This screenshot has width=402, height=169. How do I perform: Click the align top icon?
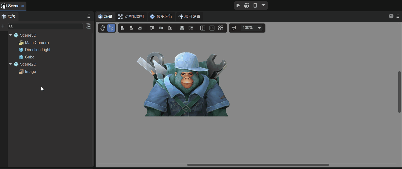(x=152, y=28)
